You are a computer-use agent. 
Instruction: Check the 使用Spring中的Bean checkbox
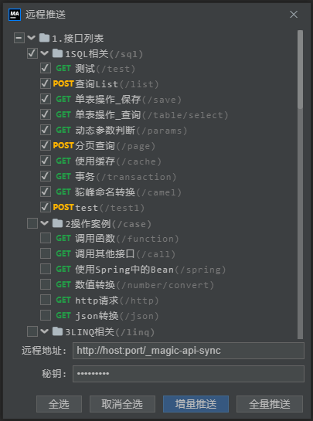(x=46, y=269)
